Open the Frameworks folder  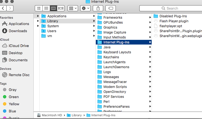pyautogui.click(x=124, y=18)
